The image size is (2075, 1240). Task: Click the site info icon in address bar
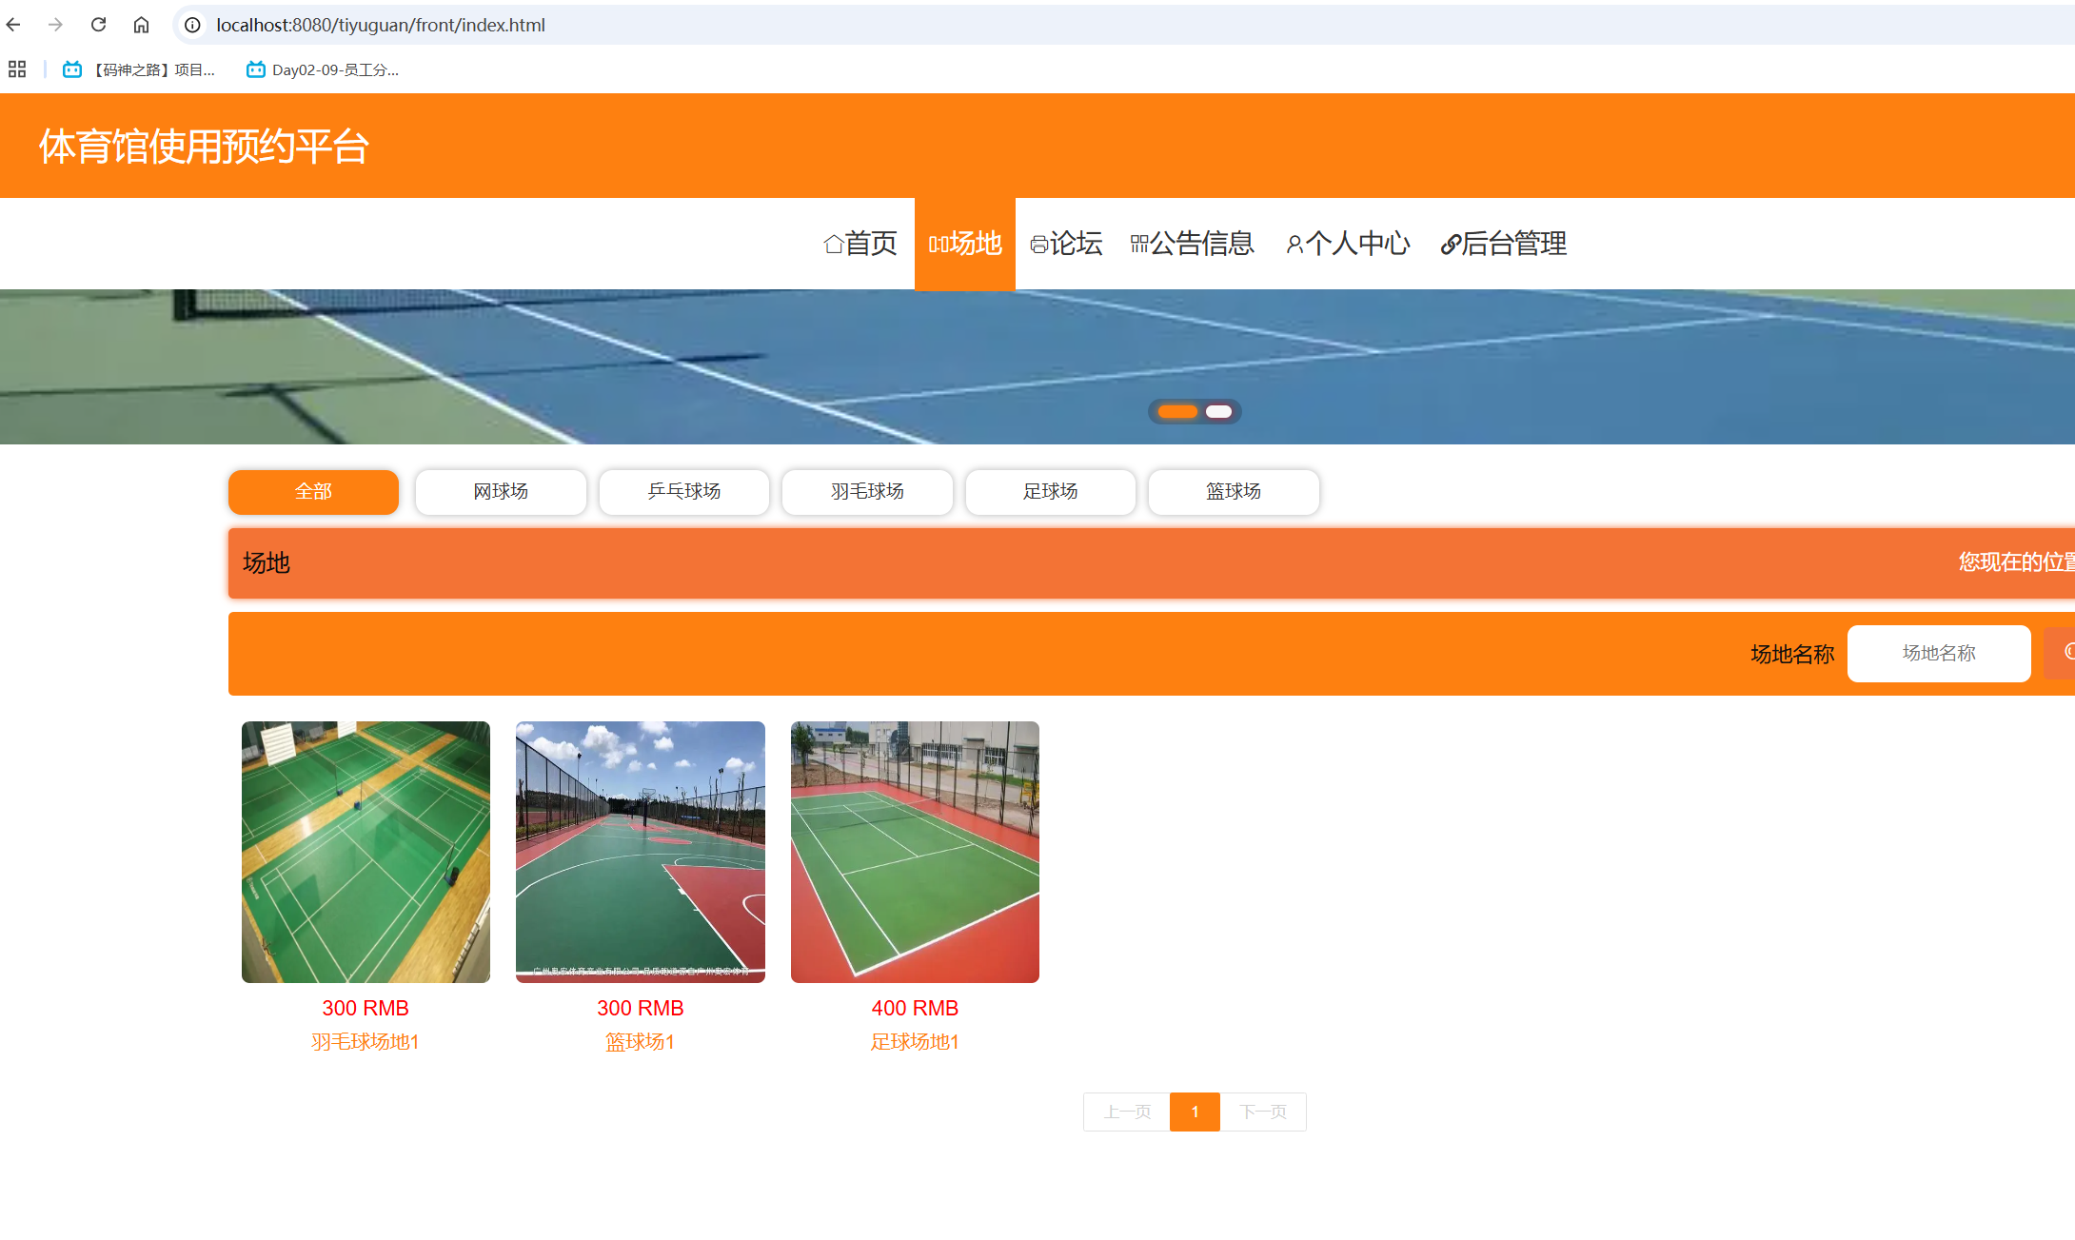(x=192, y=25)
